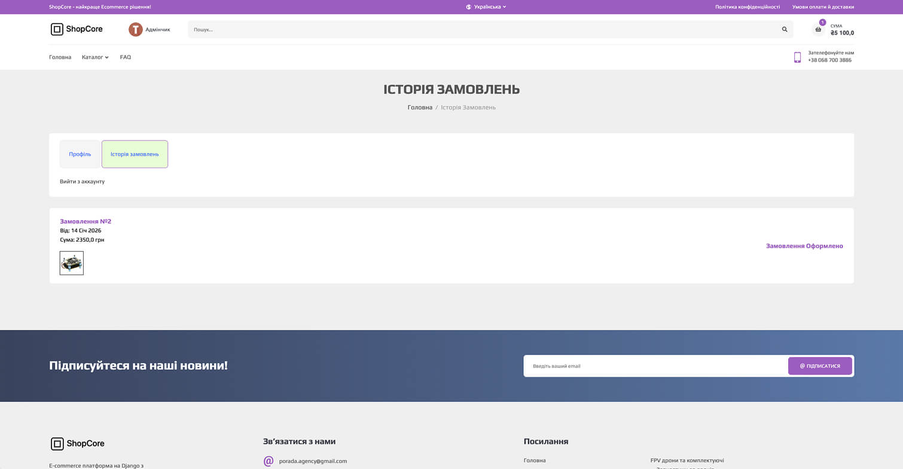Expand the Каталог menu dropdown
Screen dimensions: 903x469
pyautogui.click(x=95, y=57)
